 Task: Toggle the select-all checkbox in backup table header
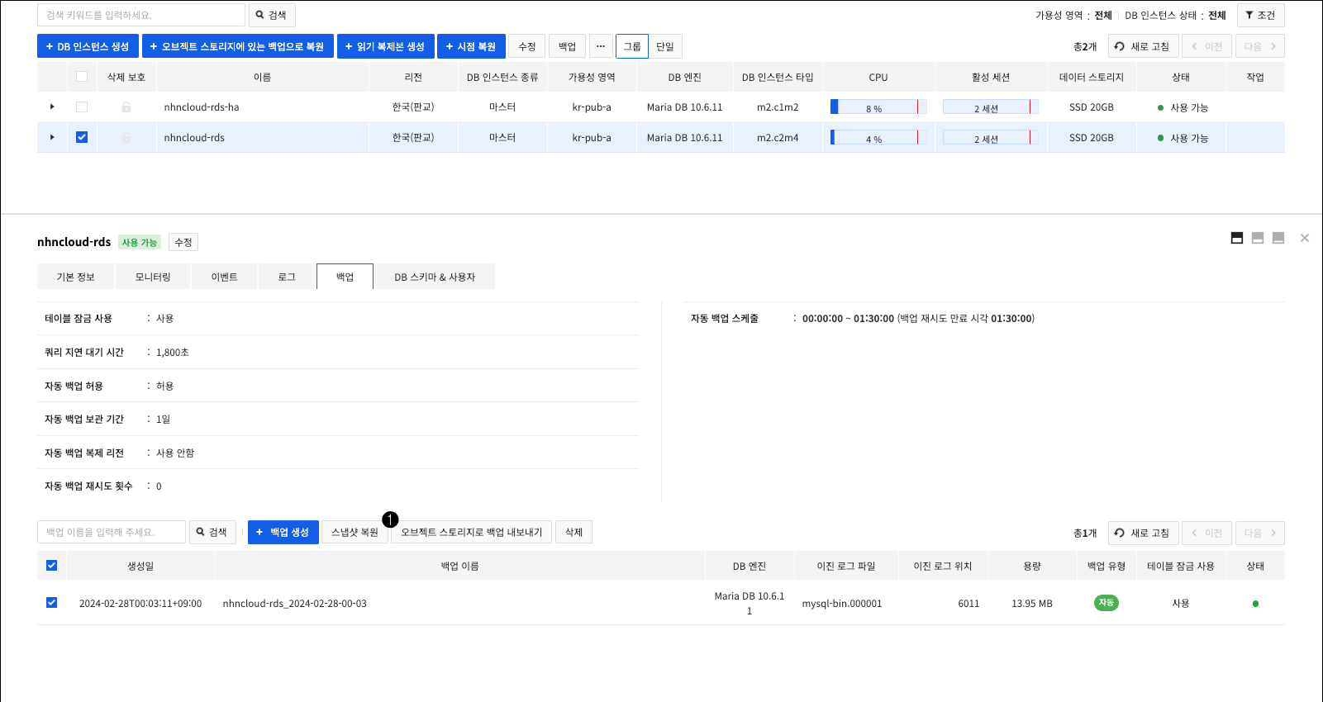[51, 566]
